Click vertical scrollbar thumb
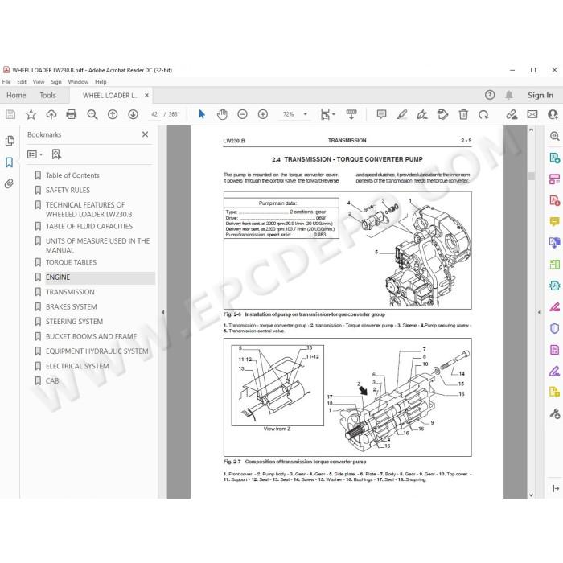Screen dimensions: 563x563 coord(531,176)
